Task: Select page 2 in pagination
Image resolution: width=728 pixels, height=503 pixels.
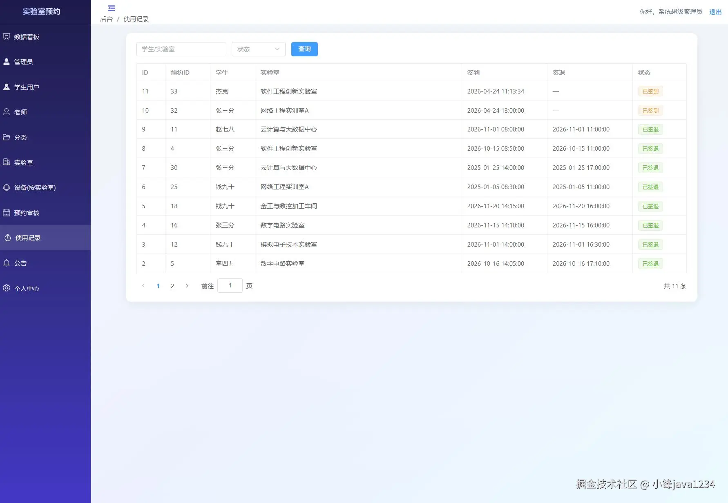Action: point(172,286)
